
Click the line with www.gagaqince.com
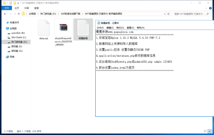coord(115,32)
